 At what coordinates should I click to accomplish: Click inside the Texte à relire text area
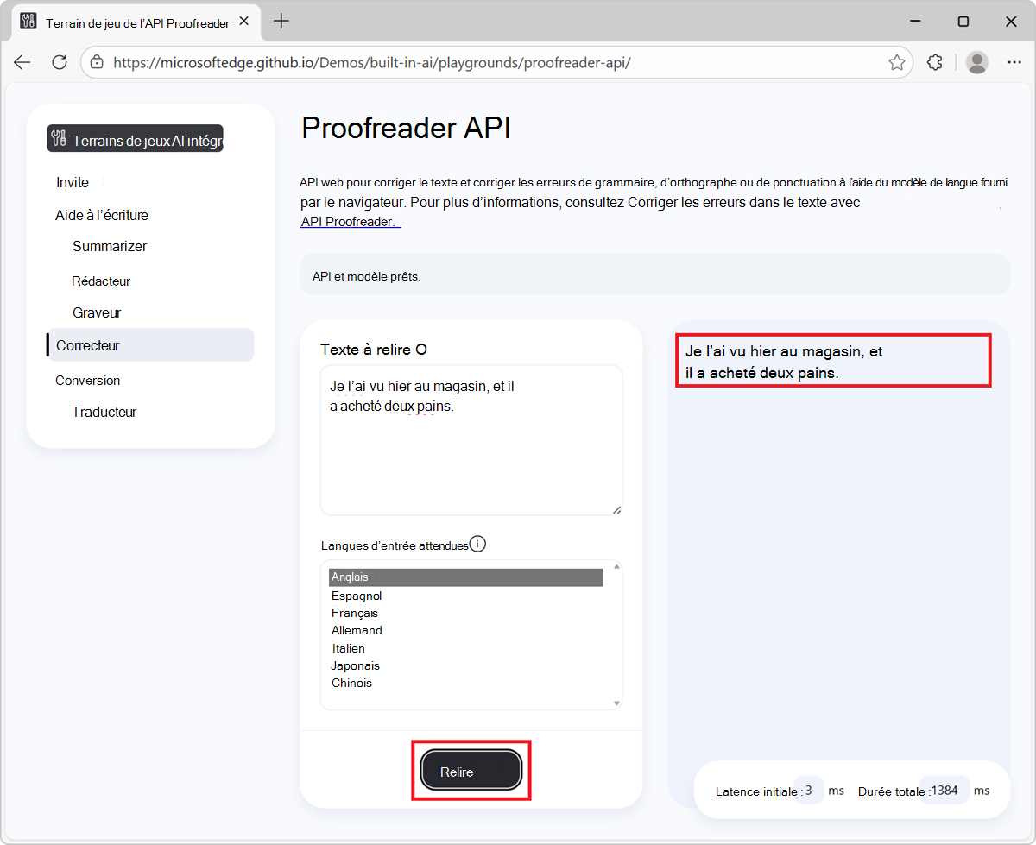[x=471, y=440]
